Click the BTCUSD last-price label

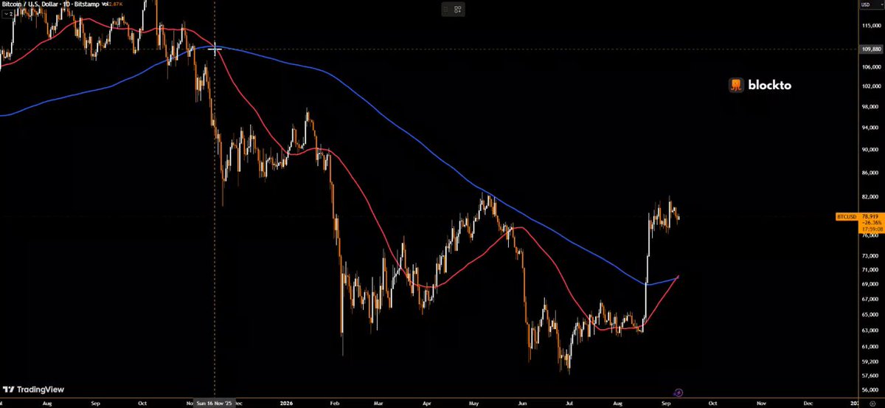pyautogui.click(x=847, y=217)
